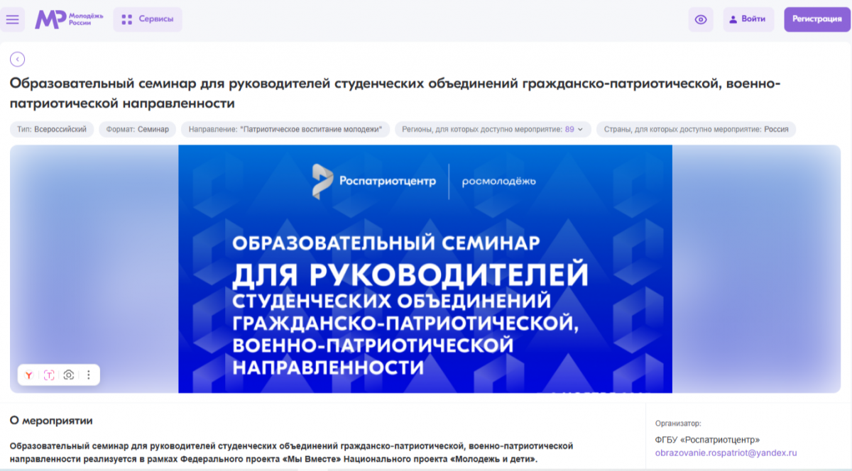Image resolution: width=852 pixels, height=471 pixels.
Task: Click the Тип: Всероссийский tag
Action: pyautogui.click(x=52, y=130)
